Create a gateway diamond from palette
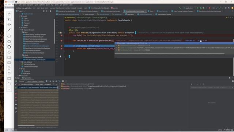Image resolution: width=234 pixels, height=132 pixels. click(9, 52)
